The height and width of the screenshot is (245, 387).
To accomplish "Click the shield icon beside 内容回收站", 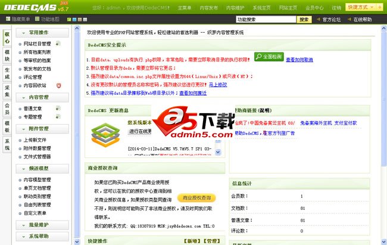I will coord(58,85).
